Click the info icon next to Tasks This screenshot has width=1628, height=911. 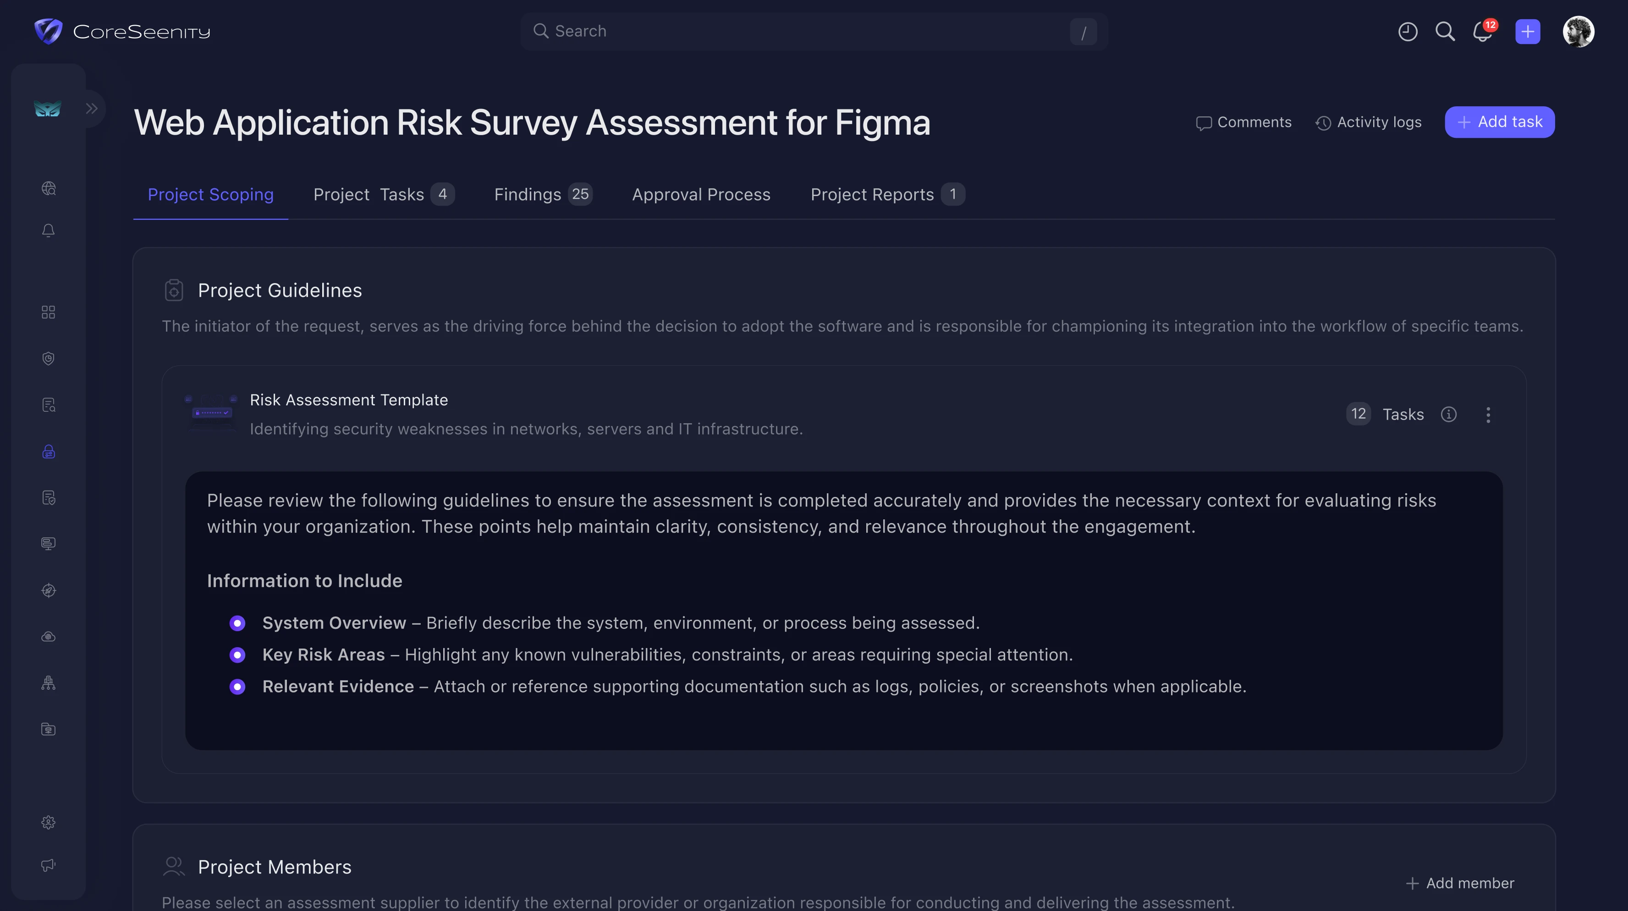(1448, 415)
